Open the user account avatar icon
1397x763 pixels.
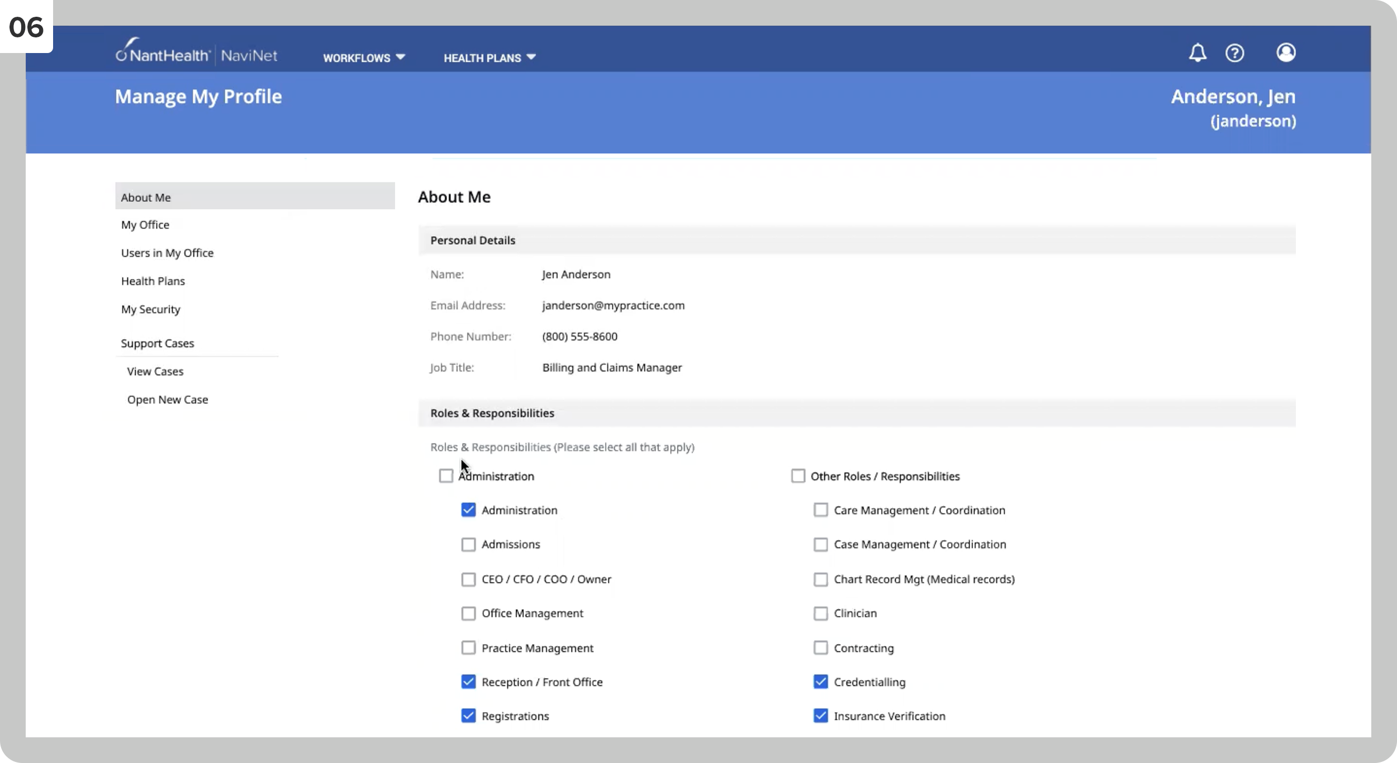point(1286,52)
